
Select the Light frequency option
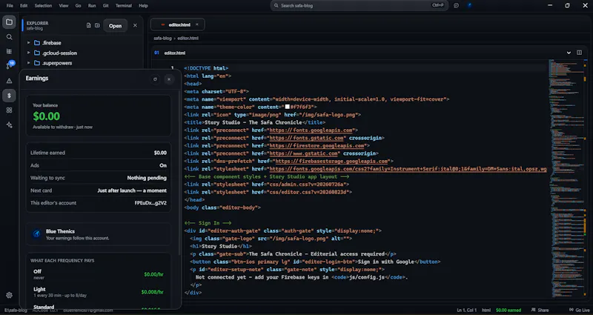tap(99, 291)
